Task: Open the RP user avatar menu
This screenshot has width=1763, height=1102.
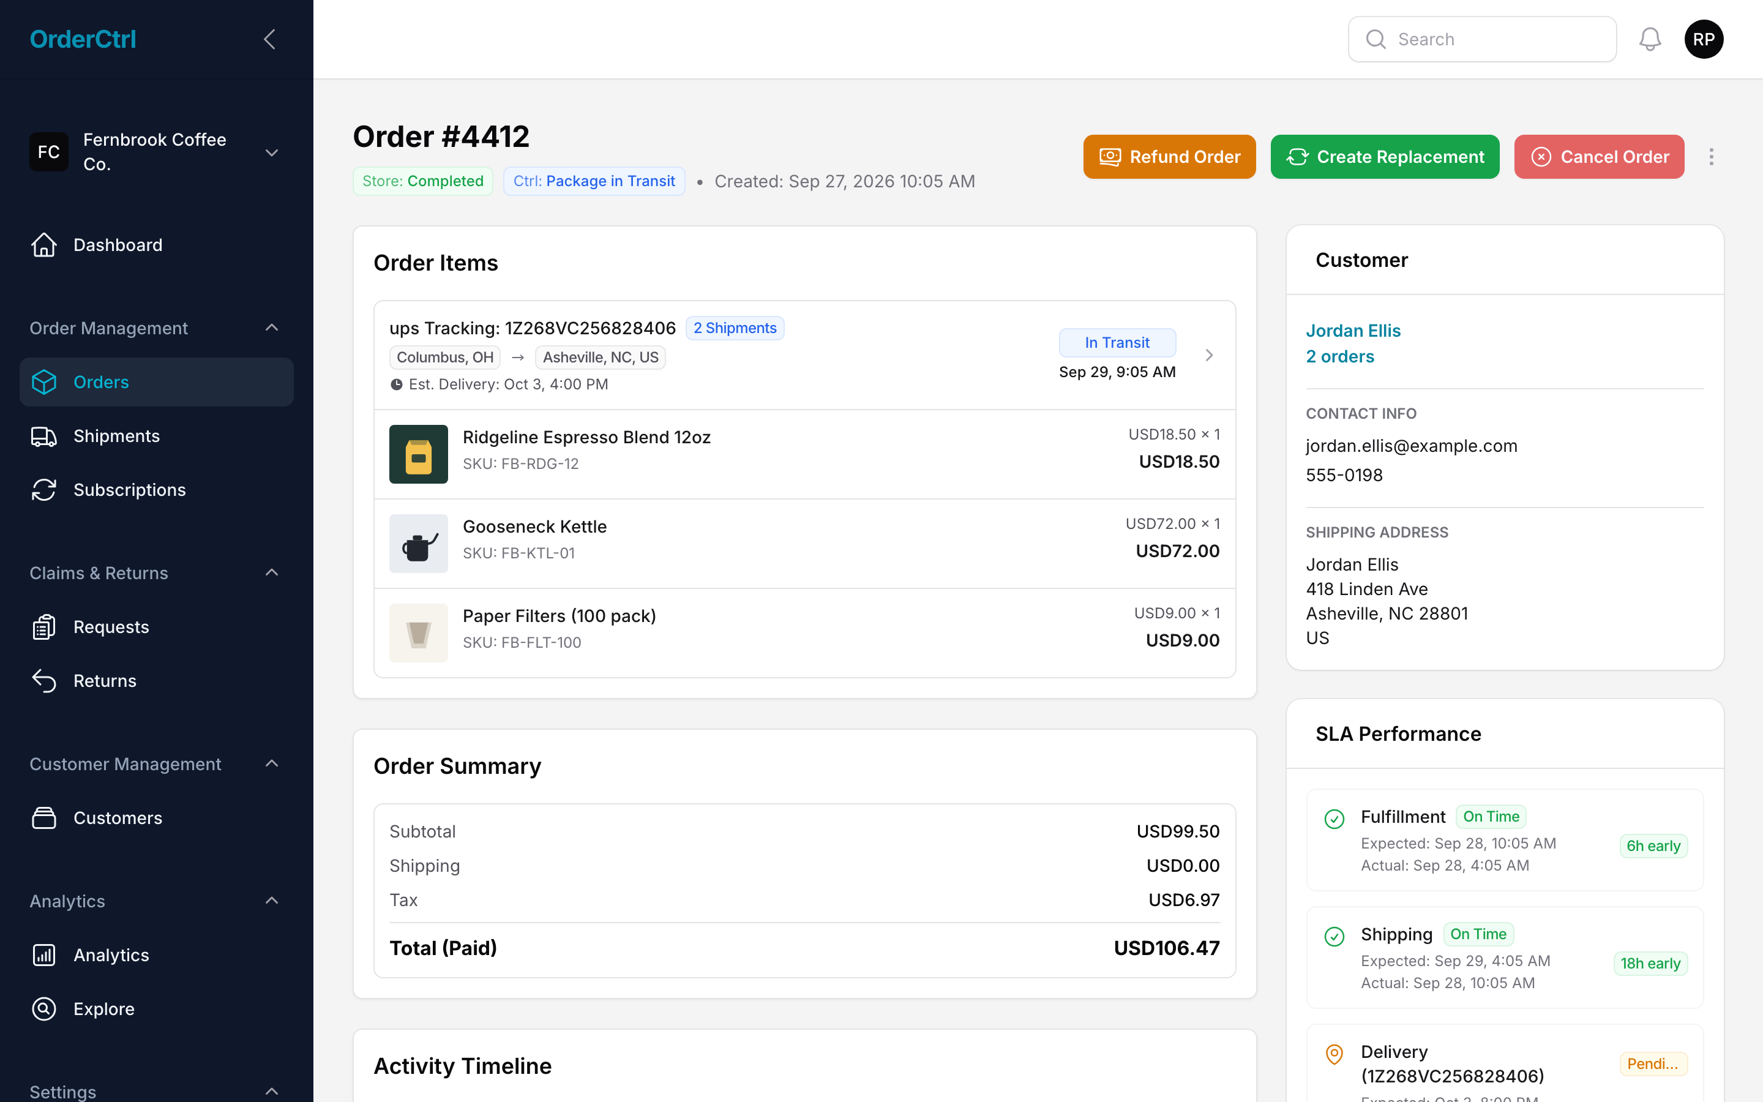Action: [1703, 39]
